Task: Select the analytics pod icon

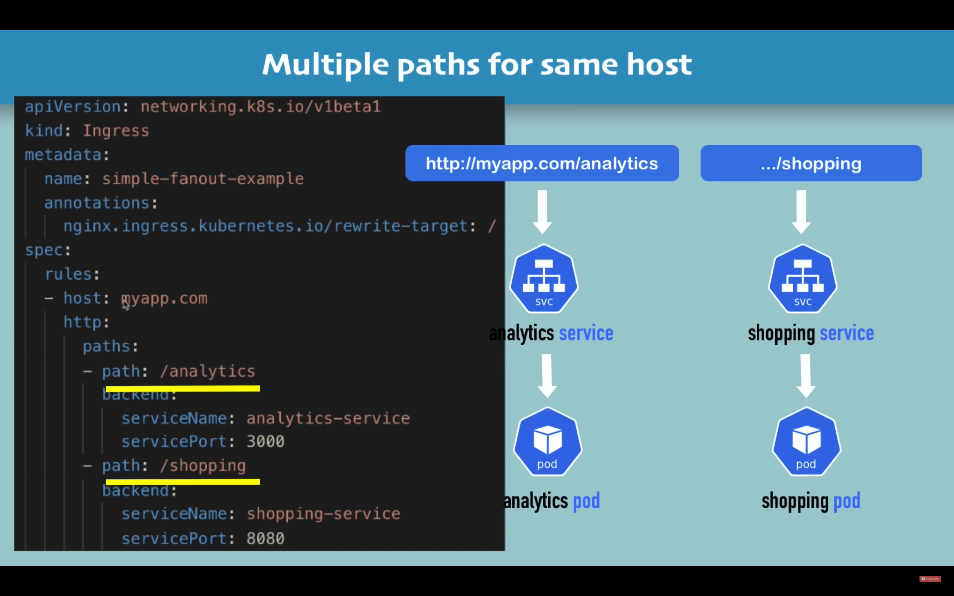Action: [547, 441]
